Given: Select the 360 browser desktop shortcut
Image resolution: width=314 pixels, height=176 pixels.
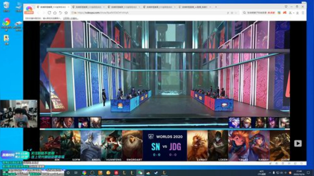Looking at the screenshot, I should [x=7, y=24].
